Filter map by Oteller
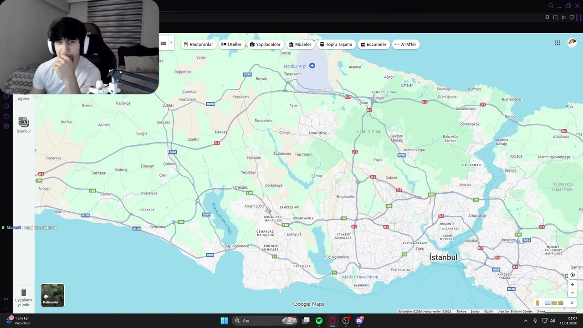This screenshot has height=328, width=583. click(x=231, y=44)
